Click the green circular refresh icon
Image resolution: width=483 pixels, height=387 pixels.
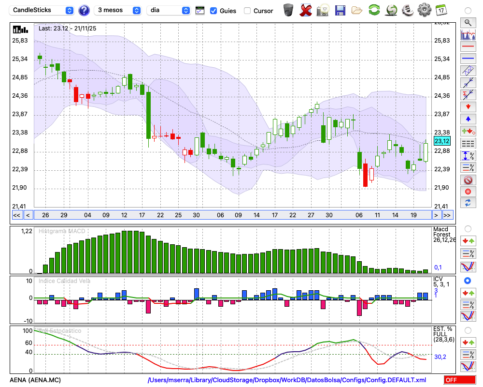point(374,10)
